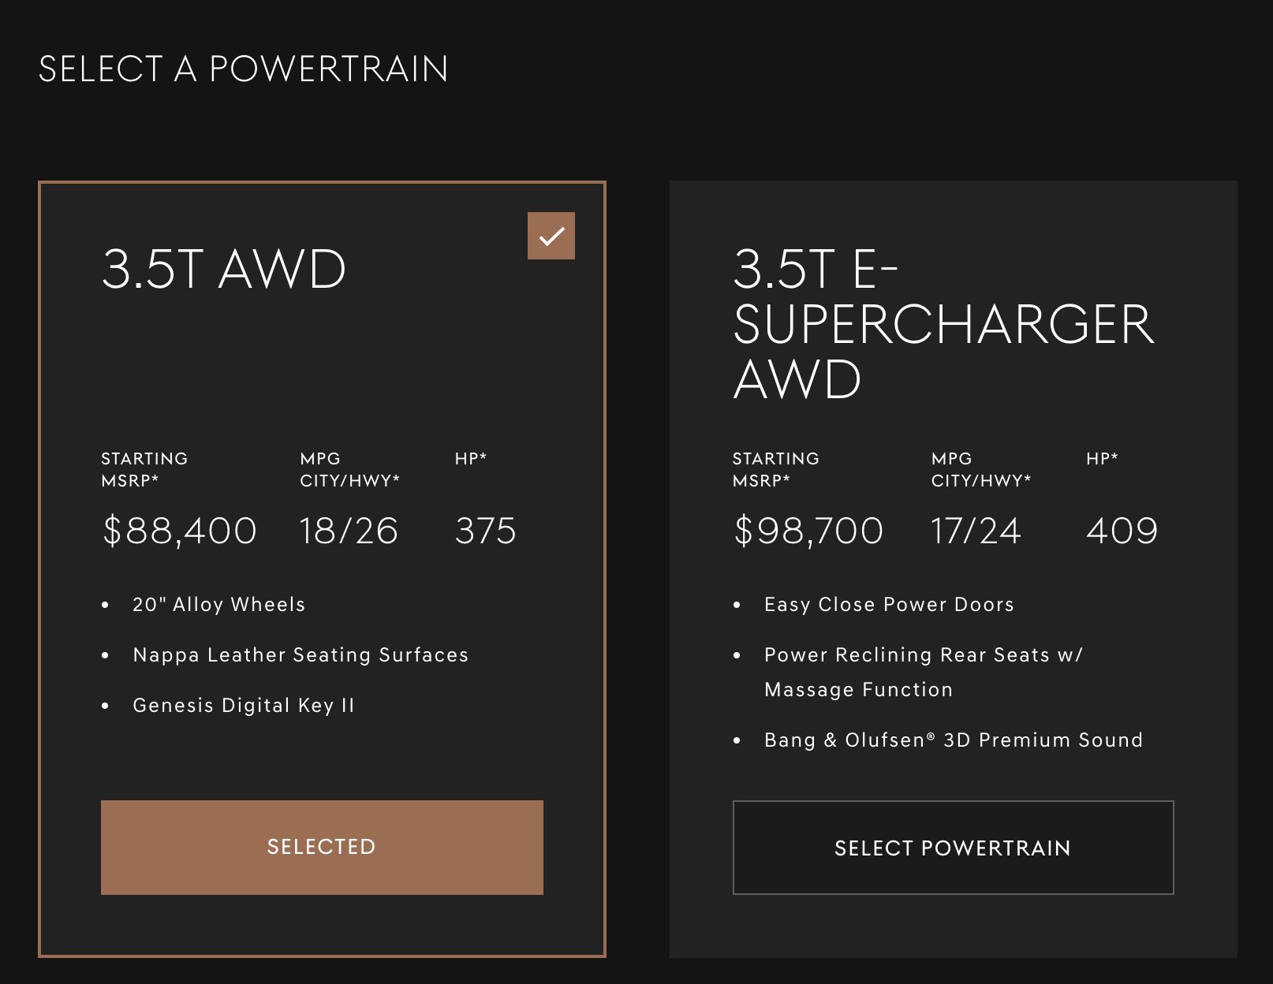This screenshot has height=984, width=1273.
Task: Click the HP* label on E-Supercharger card
Action: coord(1102,459)
